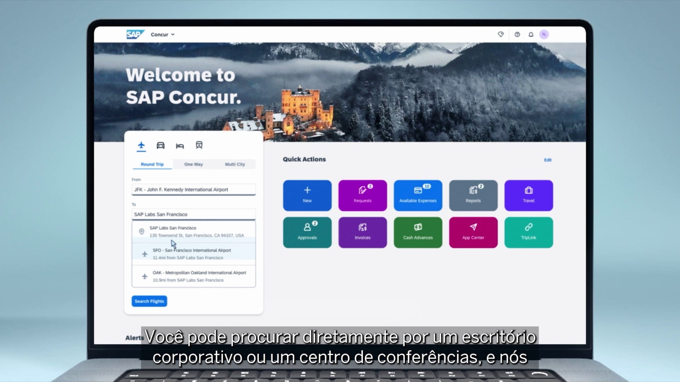
Task: Open the Reports quick action tile
Action: [473, 195]
